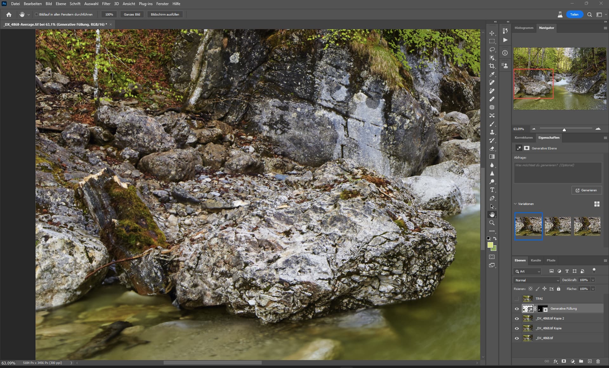
Task: Select the Lasso tool
Action: coord(492,49)
